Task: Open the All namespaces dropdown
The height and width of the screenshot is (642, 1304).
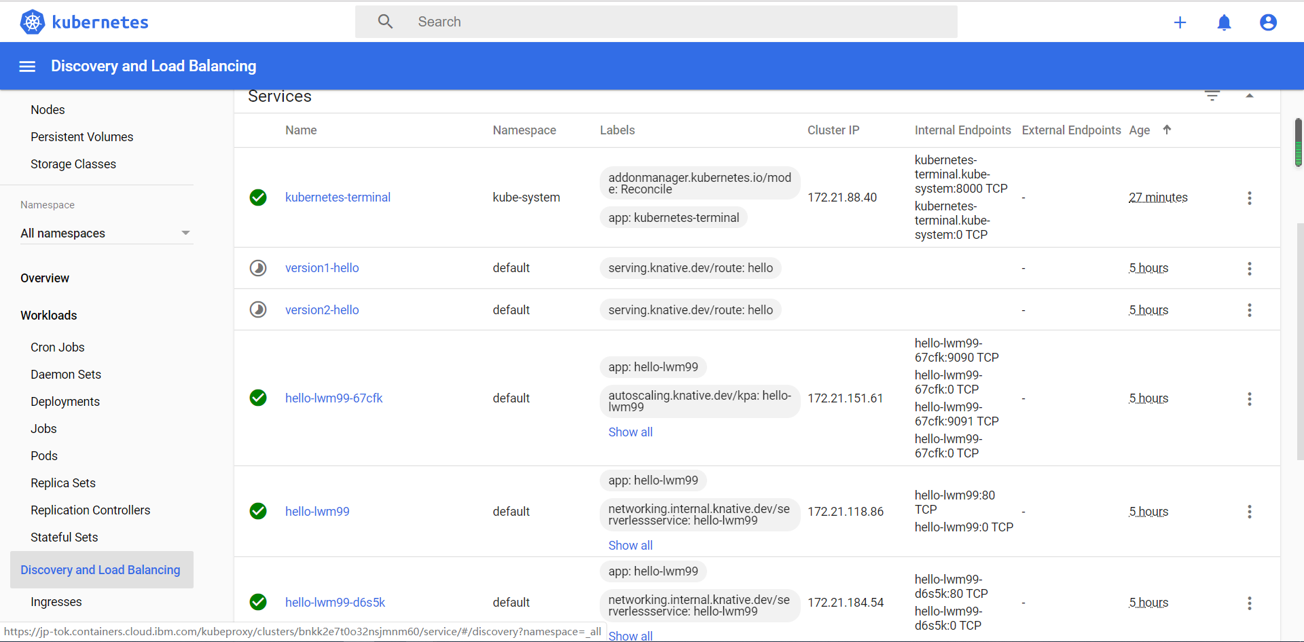Action: 107,233
